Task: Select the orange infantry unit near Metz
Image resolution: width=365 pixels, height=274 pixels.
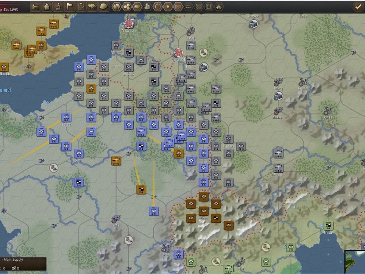Action: [178, 153]
